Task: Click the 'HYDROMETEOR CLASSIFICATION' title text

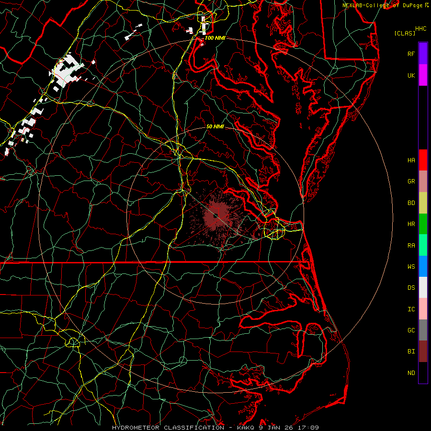Action: [x=168, y=428]
